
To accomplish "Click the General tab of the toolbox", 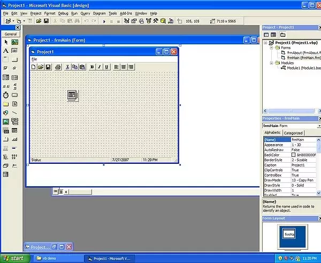I will point(11,34).
